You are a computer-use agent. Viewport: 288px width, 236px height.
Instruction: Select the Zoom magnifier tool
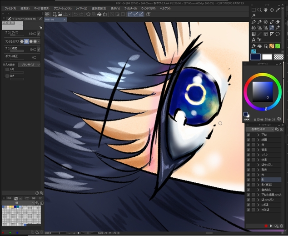tap(259, 10)
